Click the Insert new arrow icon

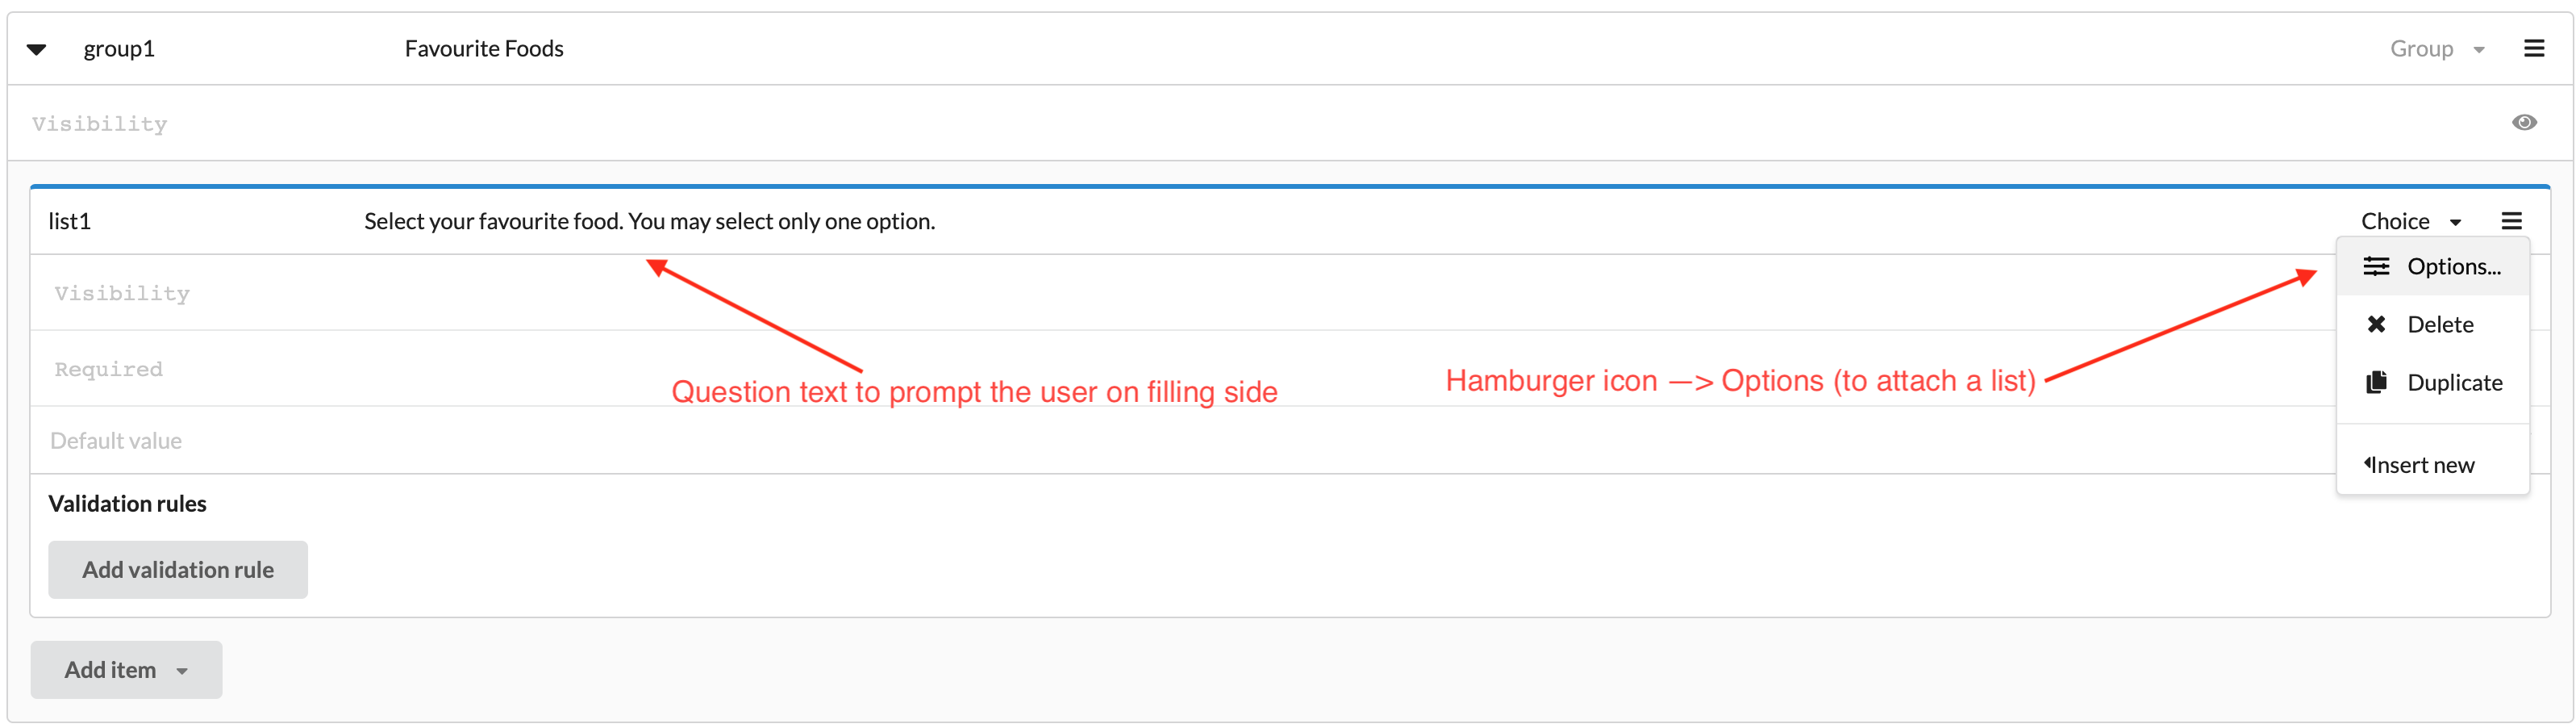[2368, 462]
